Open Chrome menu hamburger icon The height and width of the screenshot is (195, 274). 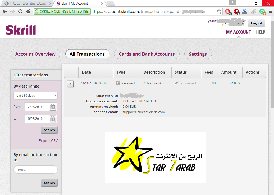point(270,12)
